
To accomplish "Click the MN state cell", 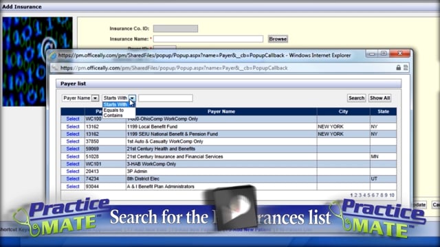I will pos(375,156).
